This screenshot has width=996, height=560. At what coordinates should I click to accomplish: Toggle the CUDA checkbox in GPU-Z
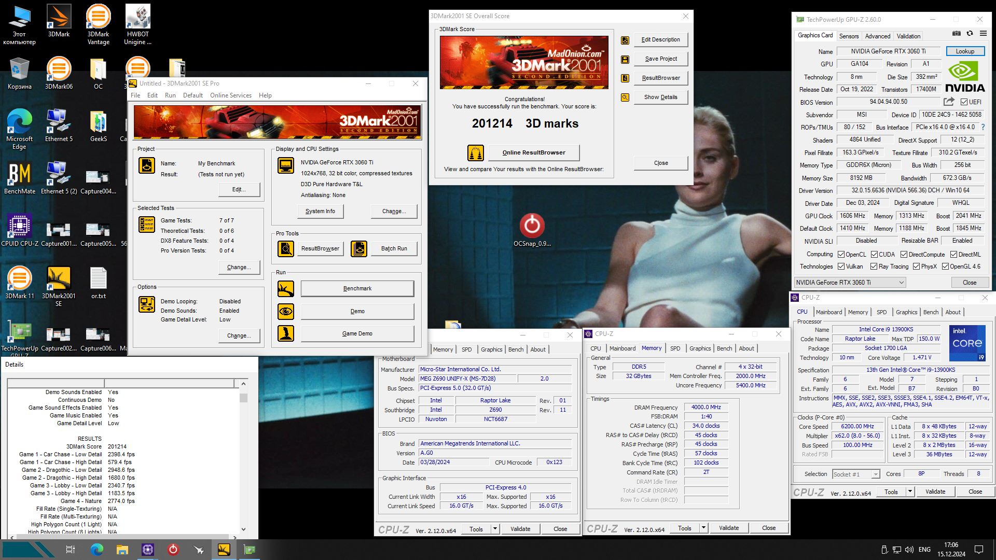[x=874, y=255]
